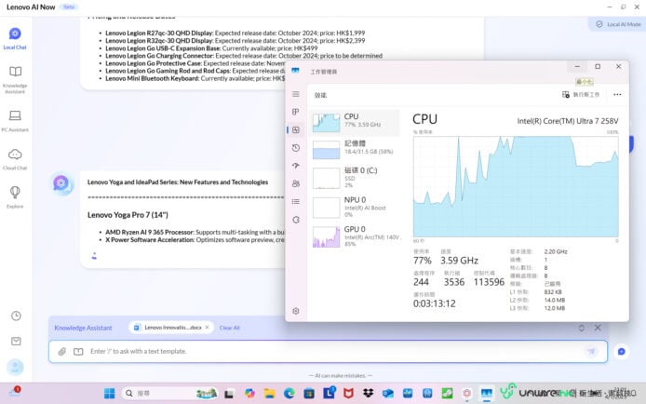Screen dimensions: 646x404
Task: Open PC Assistant in the sidebar
Action: pyautogui.click(x=15, y=121)
